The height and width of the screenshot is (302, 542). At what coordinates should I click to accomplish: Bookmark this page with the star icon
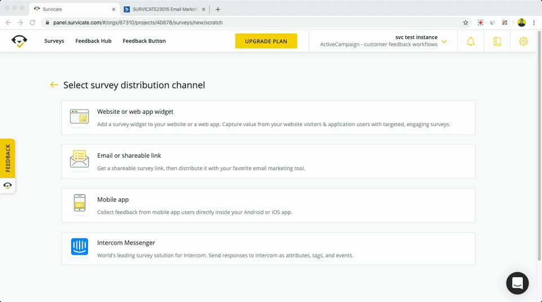point(465,23)
